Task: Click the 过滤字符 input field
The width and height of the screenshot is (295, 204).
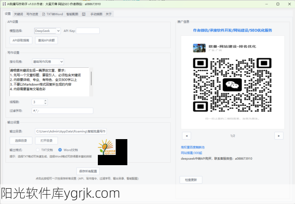Action: tap(62, 111)
